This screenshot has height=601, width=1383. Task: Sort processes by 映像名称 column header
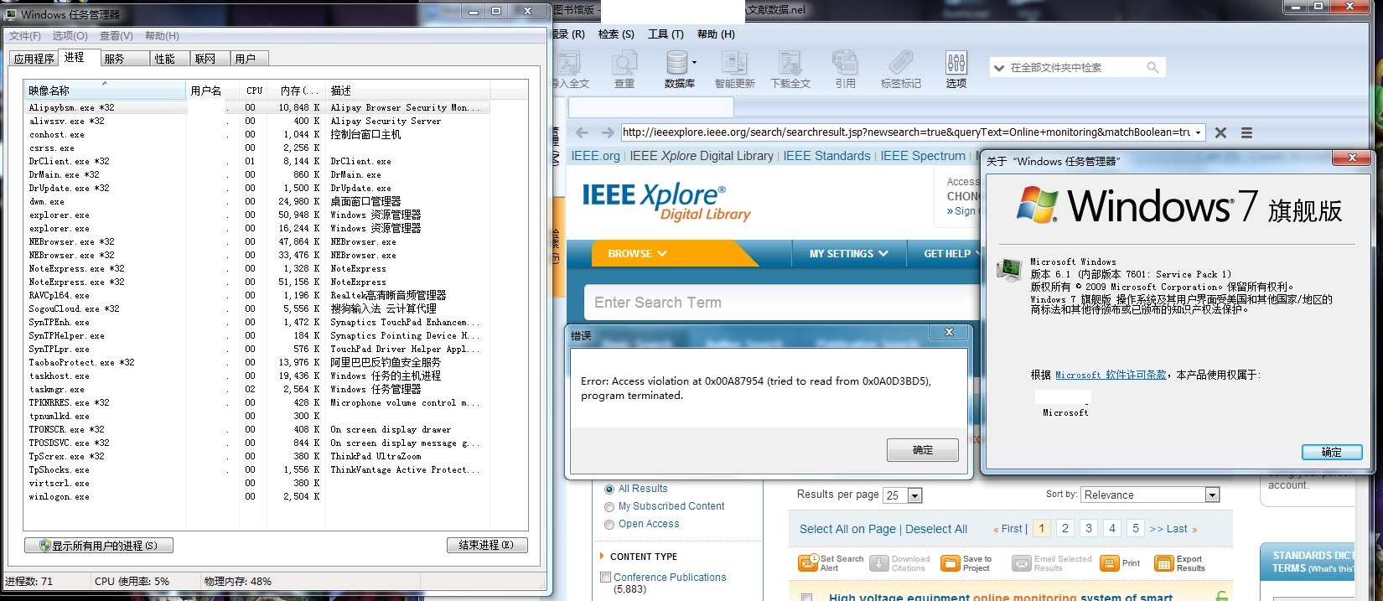105,90
